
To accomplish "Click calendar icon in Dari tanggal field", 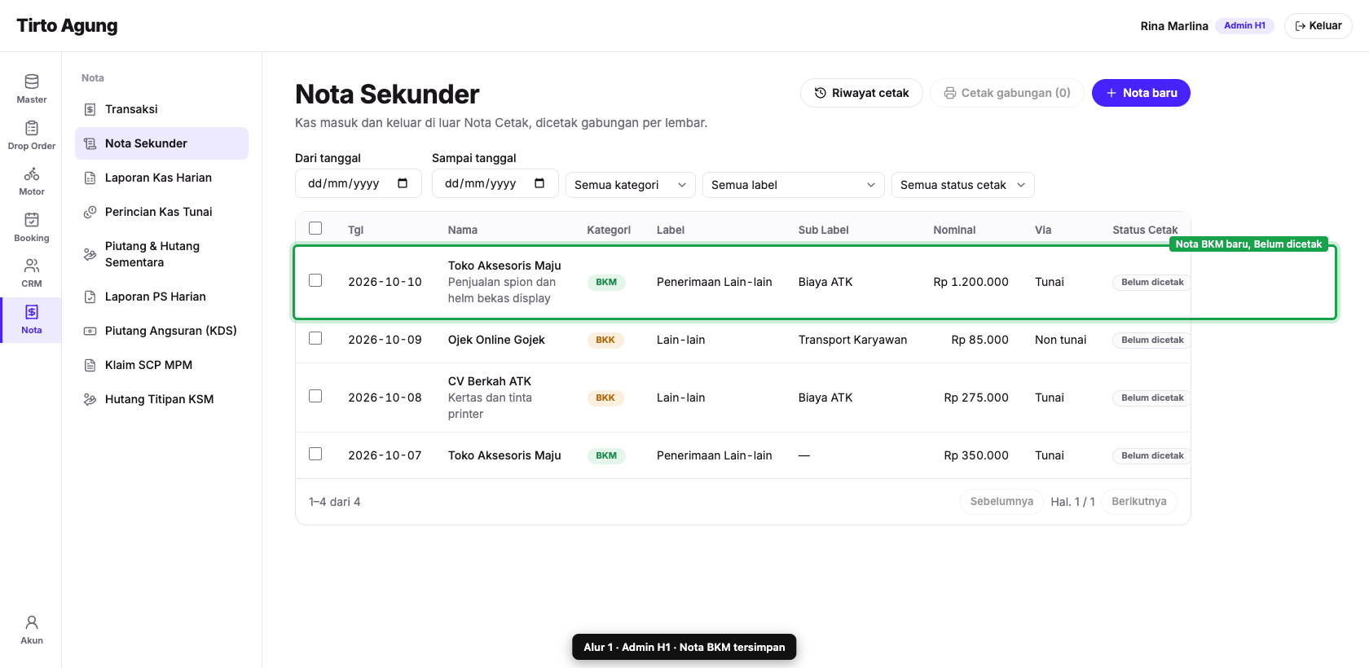I will 403,183.
